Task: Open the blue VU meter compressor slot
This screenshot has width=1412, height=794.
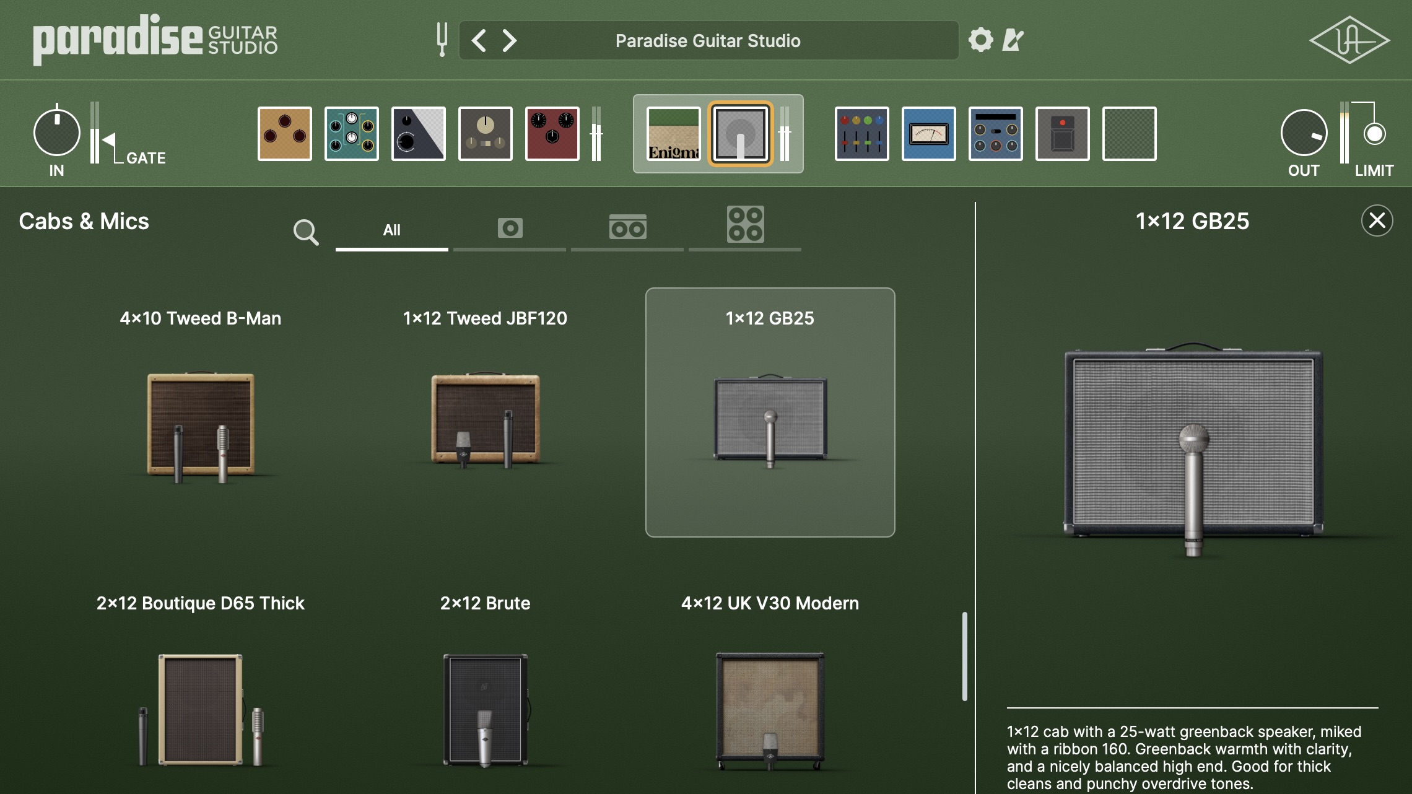Action: [928, 134]
